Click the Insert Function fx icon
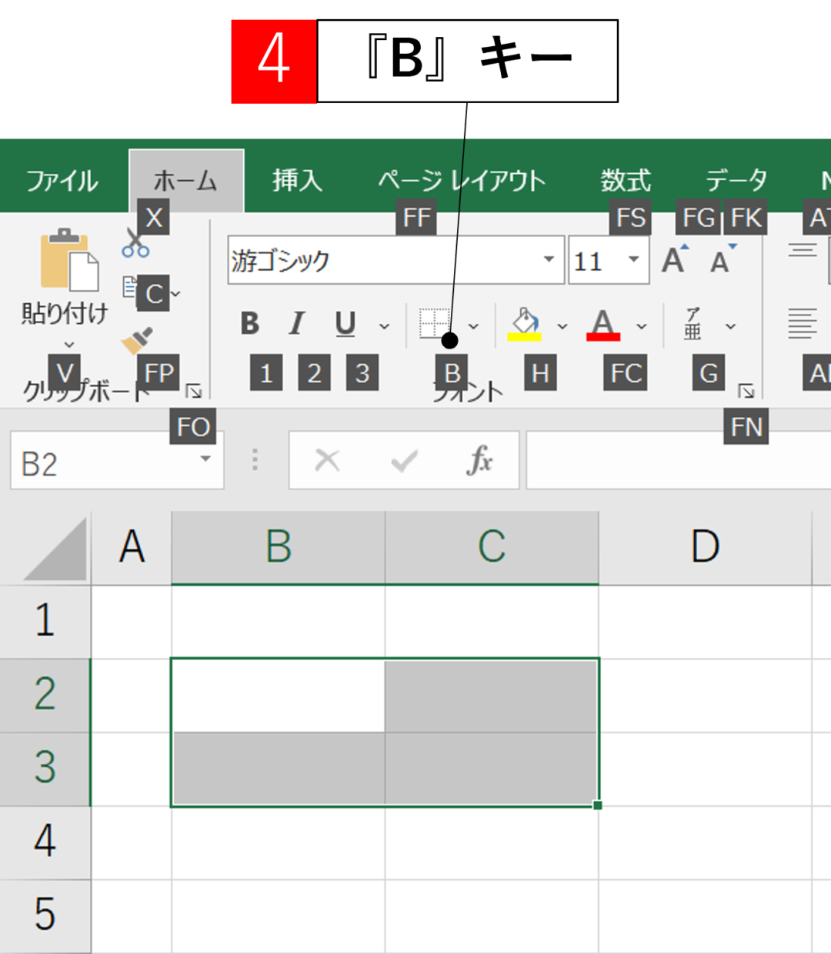The width and height of the screenshot is (831, 954). (x=479, y=460)
